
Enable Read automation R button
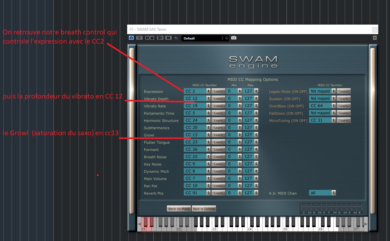(147, 38)
